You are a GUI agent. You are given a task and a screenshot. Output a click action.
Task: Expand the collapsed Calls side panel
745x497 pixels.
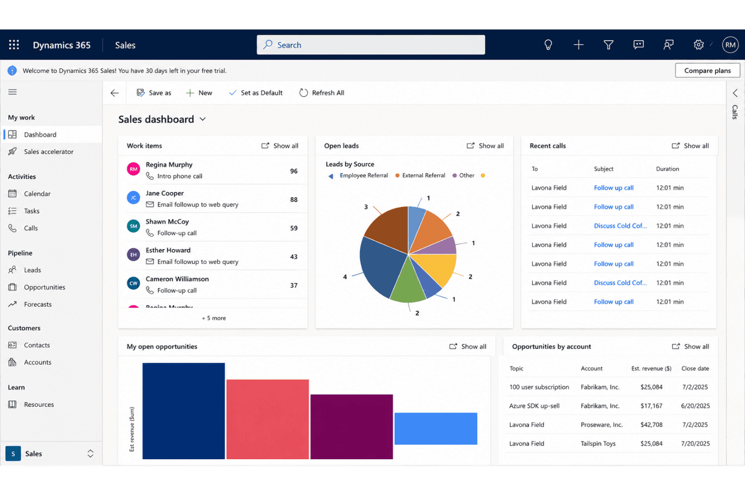(735, 93)
